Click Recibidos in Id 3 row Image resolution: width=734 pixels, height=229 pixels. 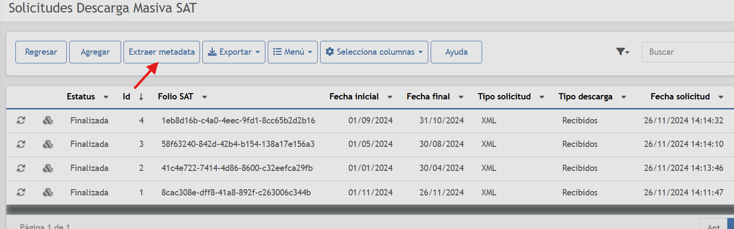(x=580, y=144)
